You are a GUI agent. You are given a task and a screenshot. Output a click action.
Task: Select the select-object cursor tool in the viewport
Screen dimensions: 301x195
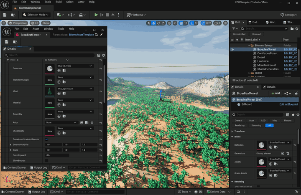149,23
